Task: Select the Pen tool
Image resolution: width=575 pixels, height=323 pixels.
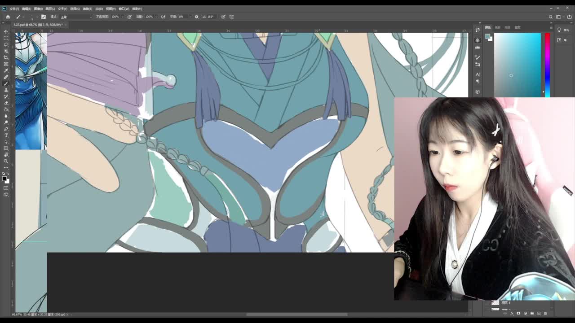Action: pos(6,128)
